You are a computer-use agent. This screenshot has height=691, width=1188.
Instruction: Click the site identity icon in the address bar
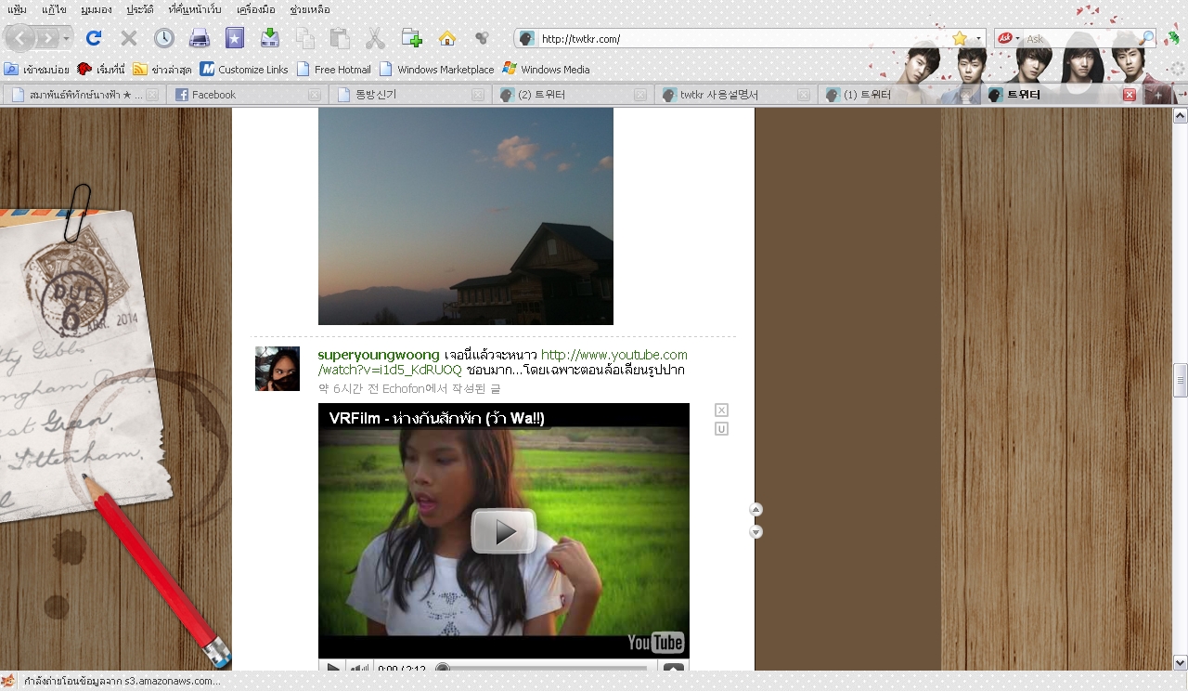[526, 39]
